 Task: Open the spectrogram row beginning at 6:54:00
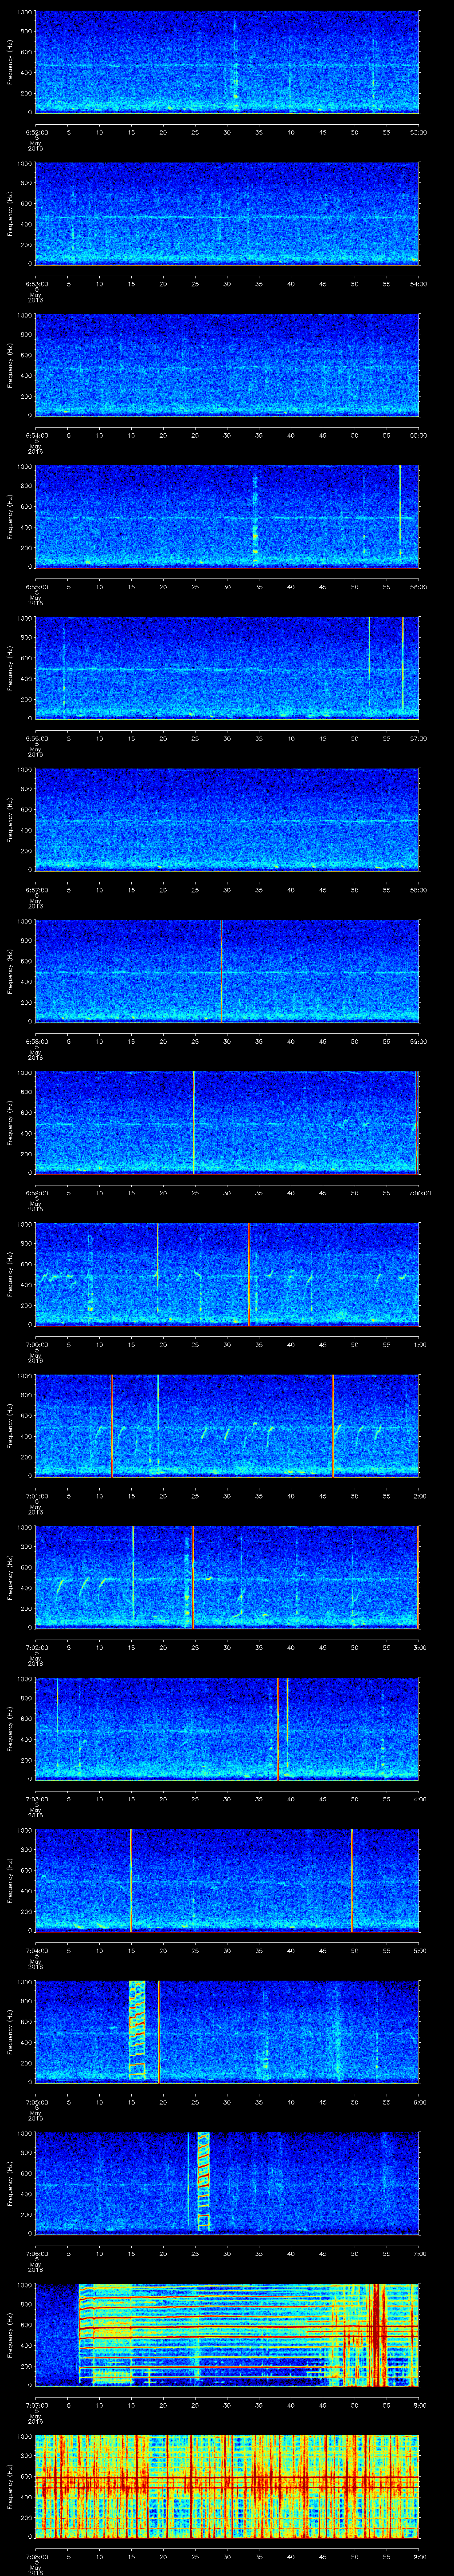[227, 365]
